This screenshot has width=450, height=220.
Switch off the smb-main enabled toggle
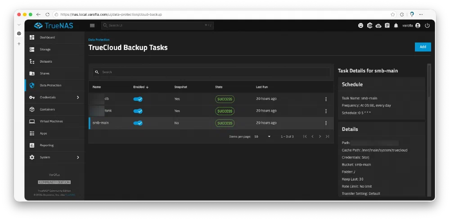pos(138,123)
